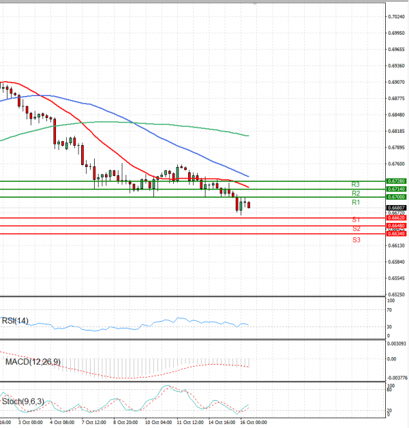Click the green moving average line end

tap(248, 136)
